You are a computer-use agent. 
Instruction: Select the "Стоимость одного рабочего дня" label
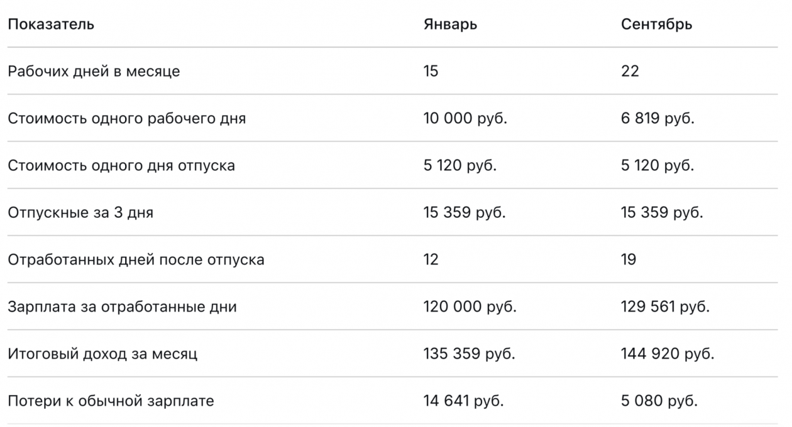[126, 118]
